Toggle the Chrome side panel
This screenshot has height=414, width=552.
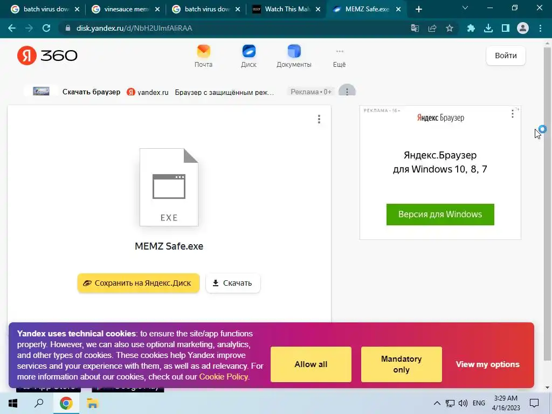pos(506,28)
